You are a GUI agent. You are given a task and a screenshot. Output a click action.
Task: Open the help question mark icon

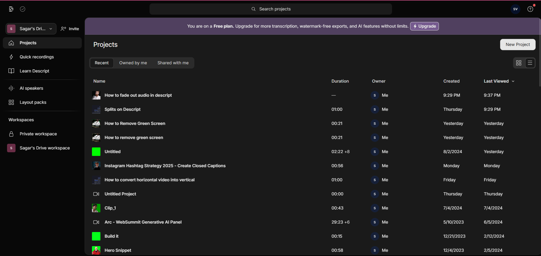coord(530,9)
